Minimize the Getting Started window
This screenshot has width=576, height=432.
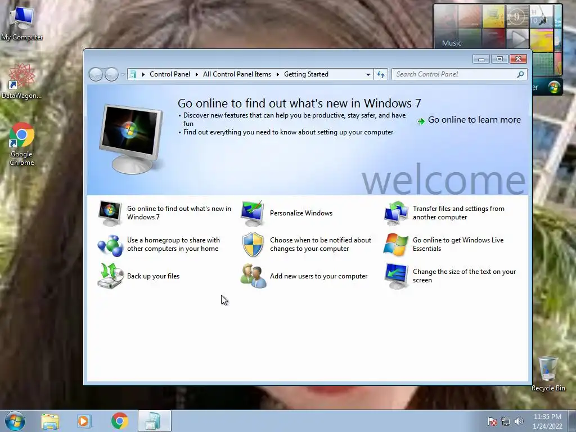(481, 58)
